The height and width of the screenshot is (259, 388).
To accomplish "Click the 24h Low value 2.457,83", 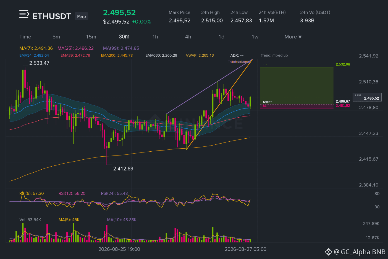I will coord(241,20).
